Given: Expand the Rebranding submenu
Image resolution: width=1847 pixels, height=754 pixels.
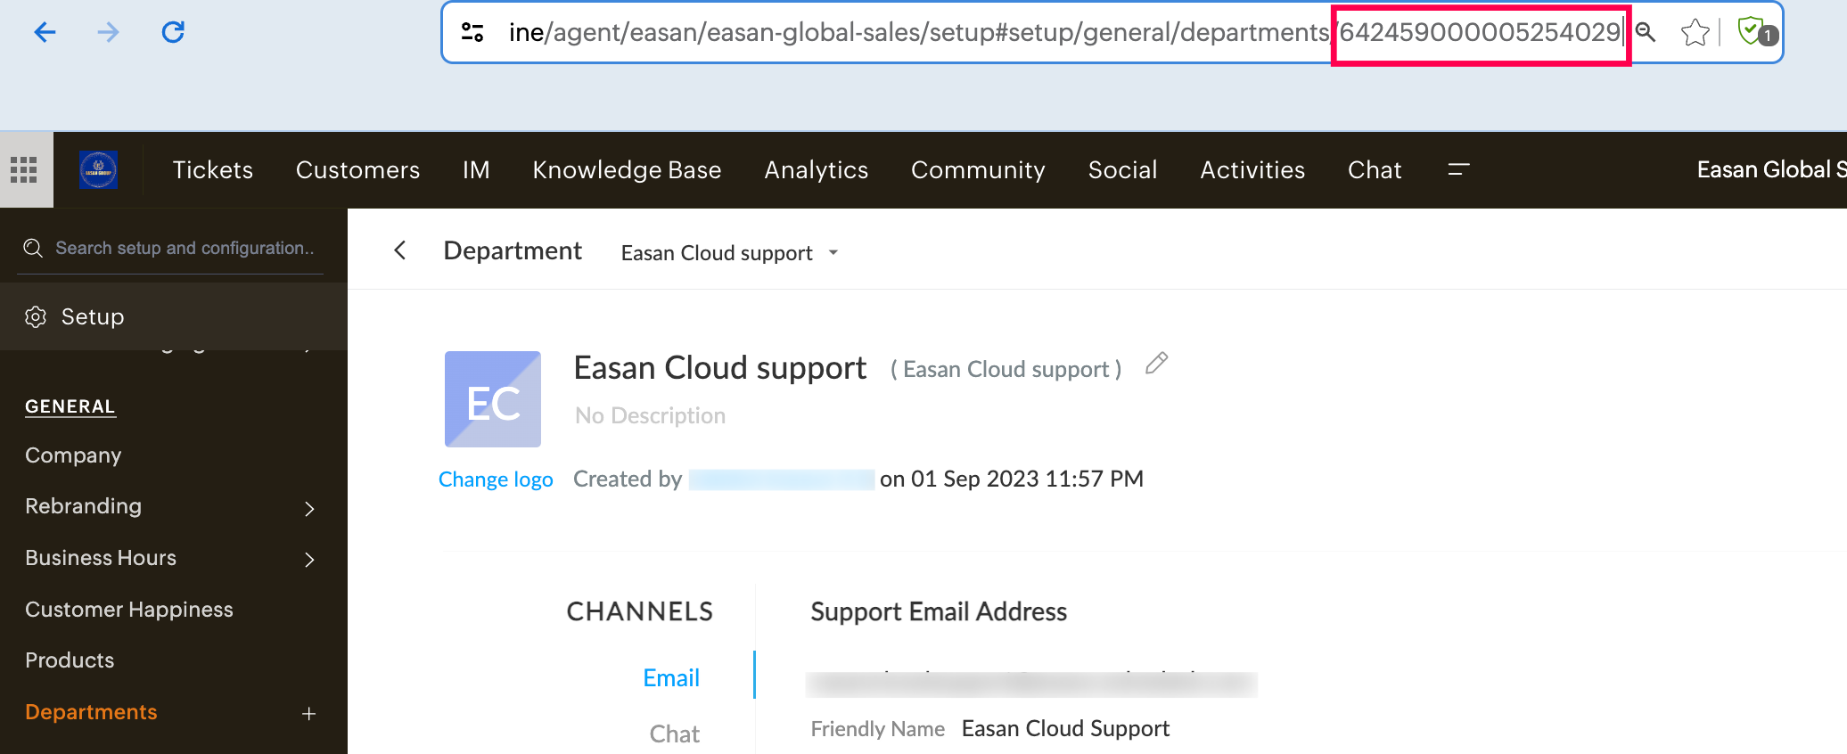Looking at the screenshot, I should point(309,509).
